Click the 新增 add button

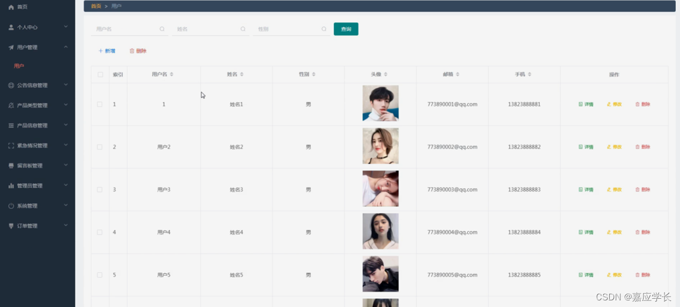click(107, 51)
